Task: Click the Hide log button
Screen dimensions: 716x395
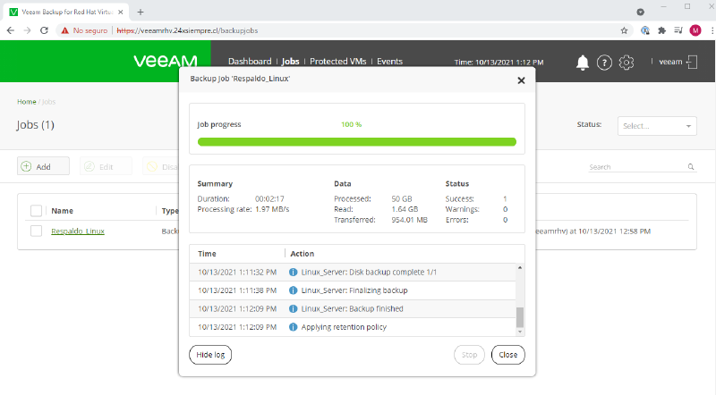Action: coord(210,355)
